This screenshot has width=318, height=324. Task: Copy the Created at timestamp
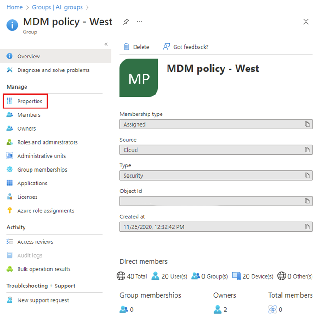click(x=307, y=227)
